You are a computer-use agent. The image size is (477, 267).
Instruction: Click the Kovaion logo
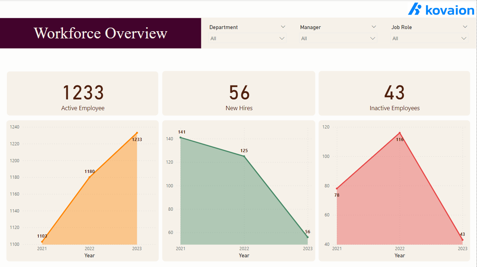click(x=441, y=10)
